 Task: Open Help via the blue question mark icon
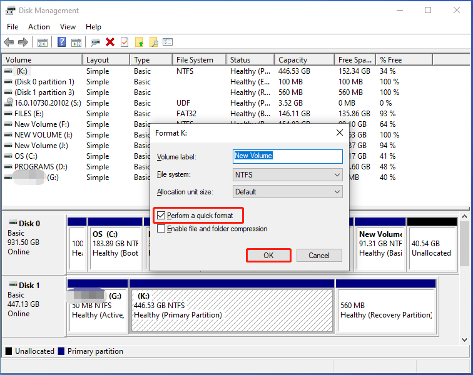[x=61, y=42]
